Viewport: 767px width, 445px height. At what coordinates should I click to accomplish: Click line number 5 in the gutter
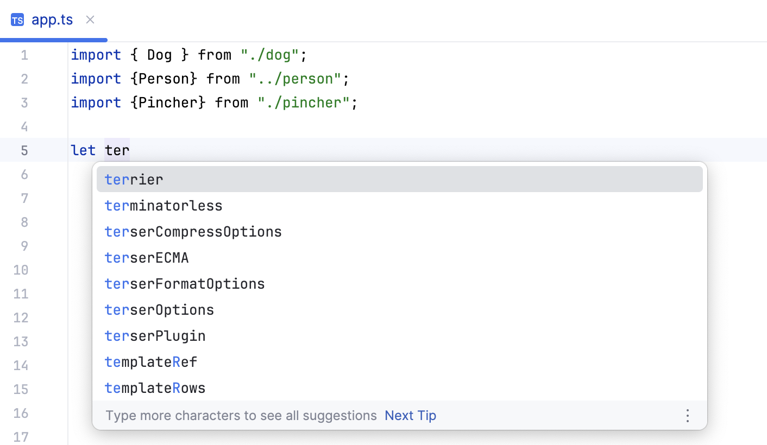coord(24,150)
